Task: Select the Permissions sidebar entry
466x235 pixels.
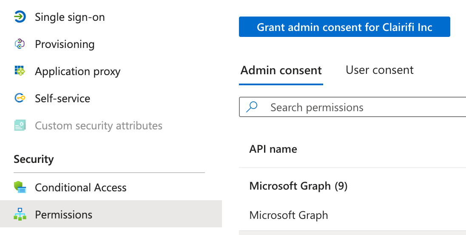Action: [64, 215]
